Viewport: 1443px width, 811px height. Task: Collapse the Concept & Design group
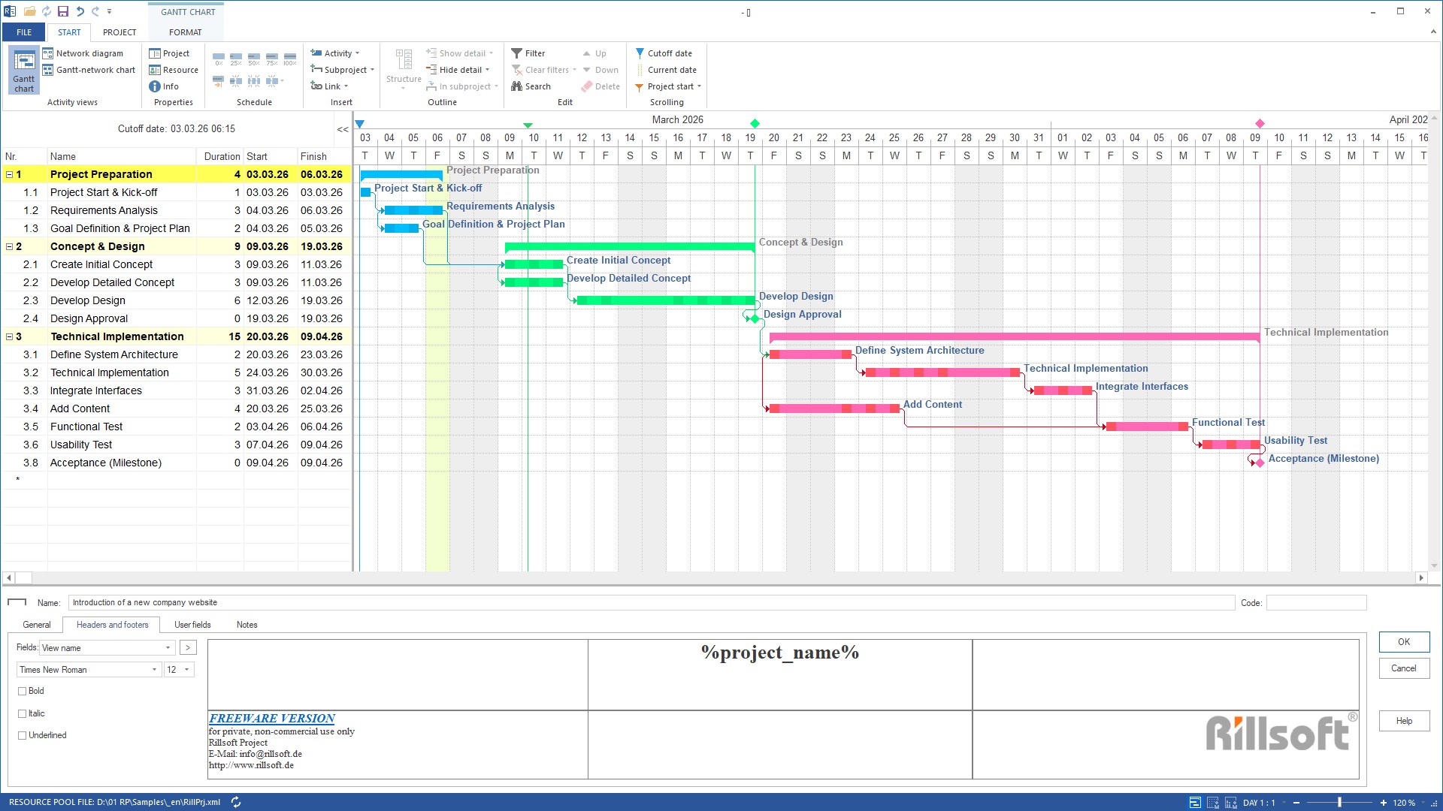9,246
